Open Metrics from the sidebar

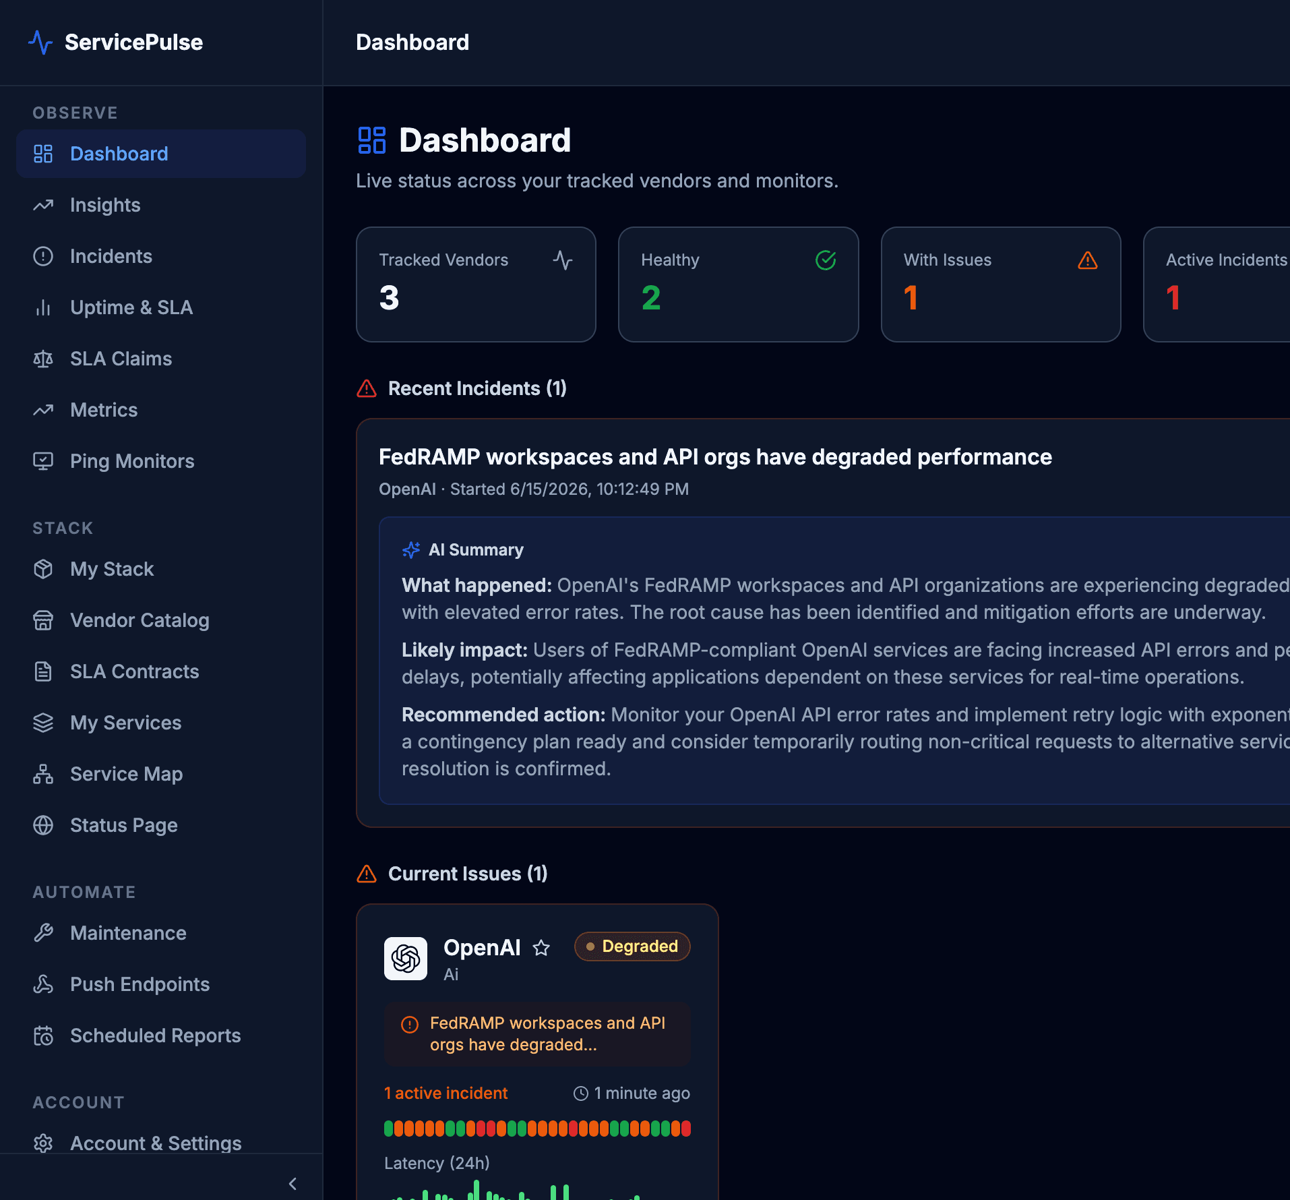pos(161,410)
